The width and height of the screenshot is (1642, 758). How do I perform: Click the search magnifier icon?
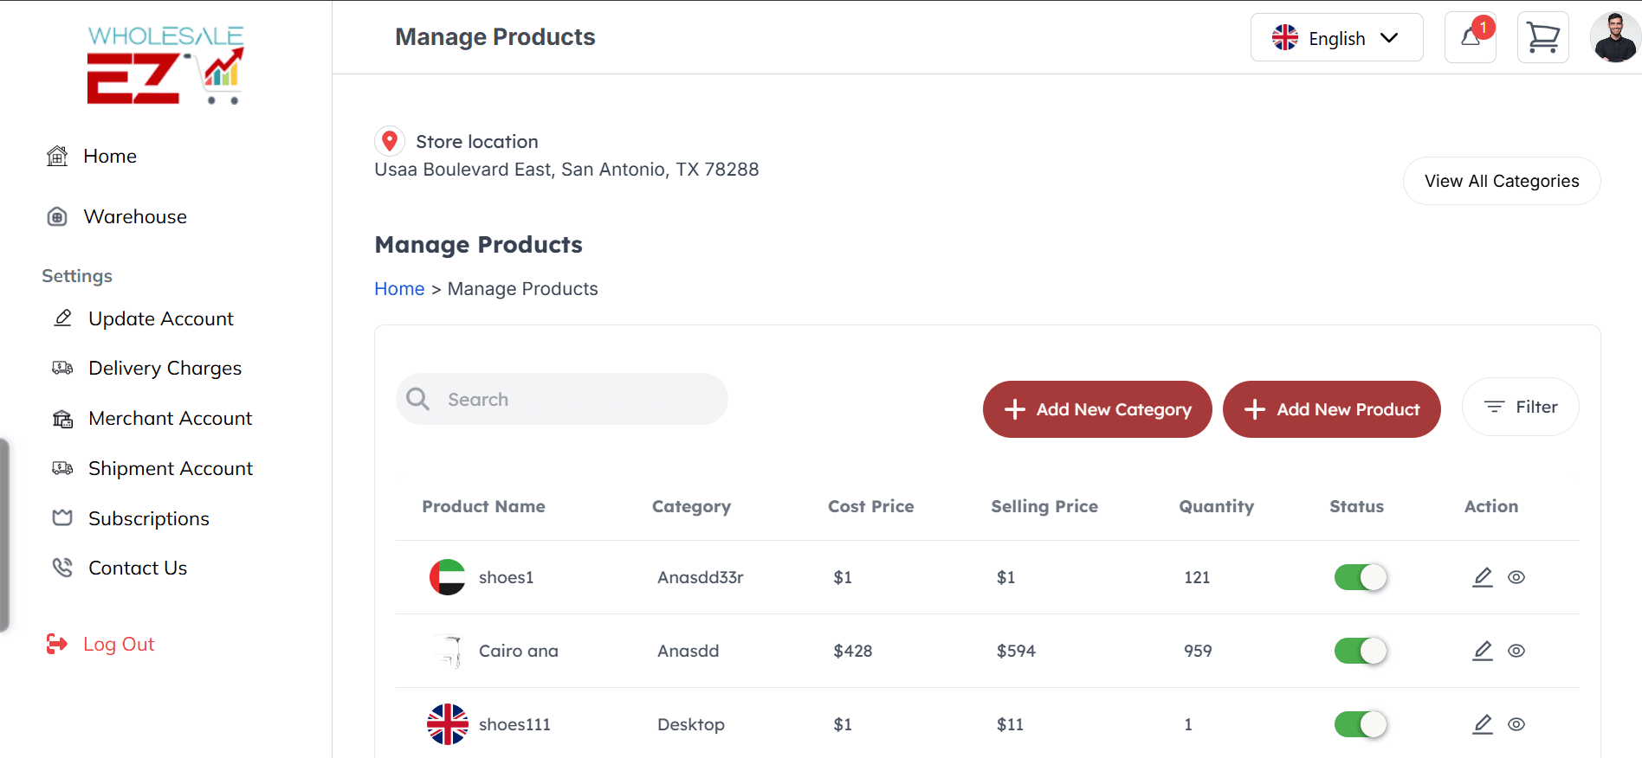pyautogui.click(x=418, y=399)
